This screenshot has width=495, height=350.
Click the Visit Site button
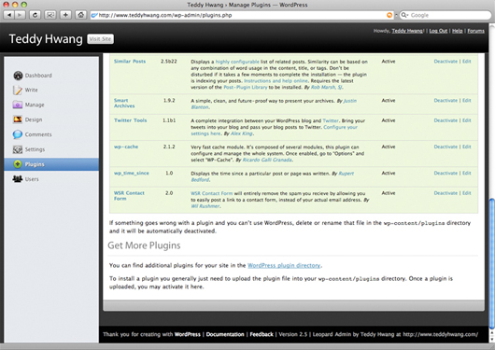[100, 39]
